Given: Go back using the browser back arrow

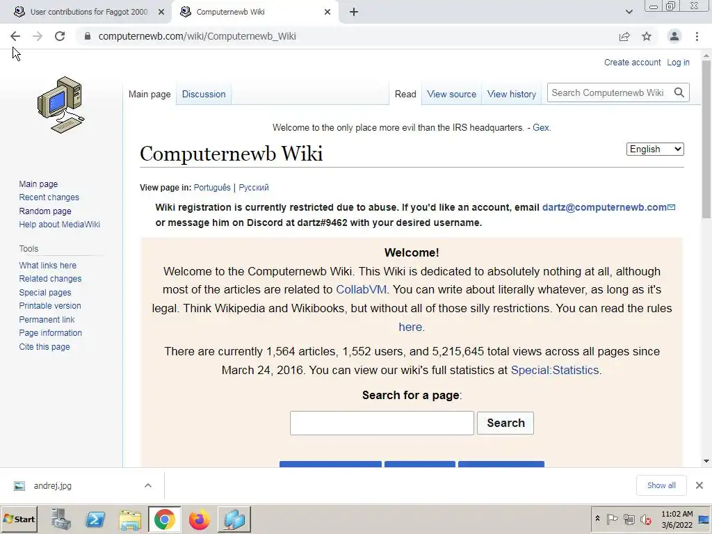Looking at the screenshot, I should tap(15, 36).
